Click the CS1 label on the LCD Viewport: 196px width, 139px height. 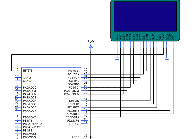click(173, 37)
